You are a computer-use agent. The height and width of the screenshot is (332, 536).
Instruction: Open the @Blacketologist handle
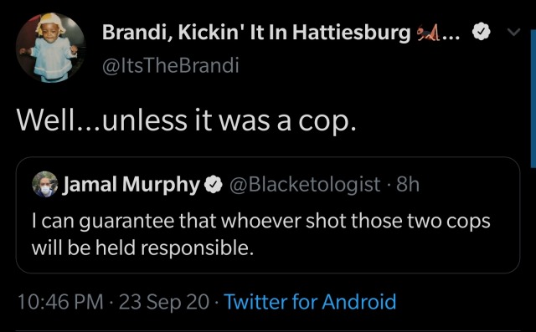tap(305, 184)
